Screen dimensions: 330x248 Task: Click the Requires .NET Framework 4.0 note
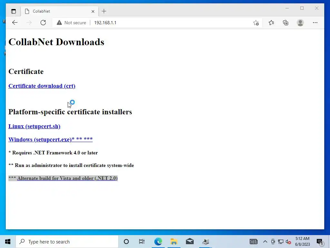(x=53, y=153)
